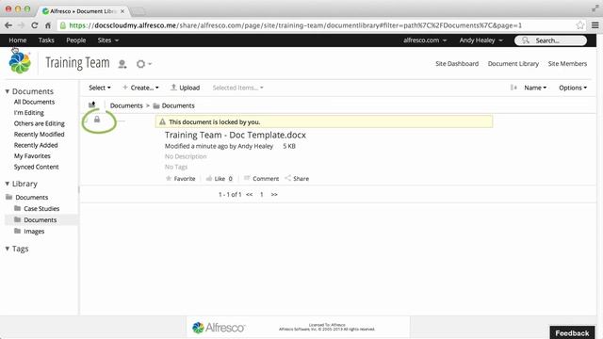Click the browser home icon
The width and height of the screenshot is (603, 339).
pyautogui.click(x=48, y=25)
